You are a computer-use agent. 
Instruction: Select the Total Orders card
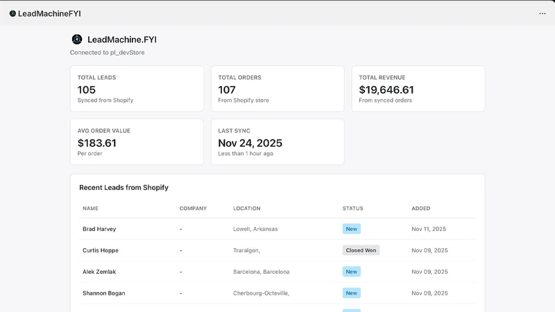pyautogui.click(x=277, y=89)
